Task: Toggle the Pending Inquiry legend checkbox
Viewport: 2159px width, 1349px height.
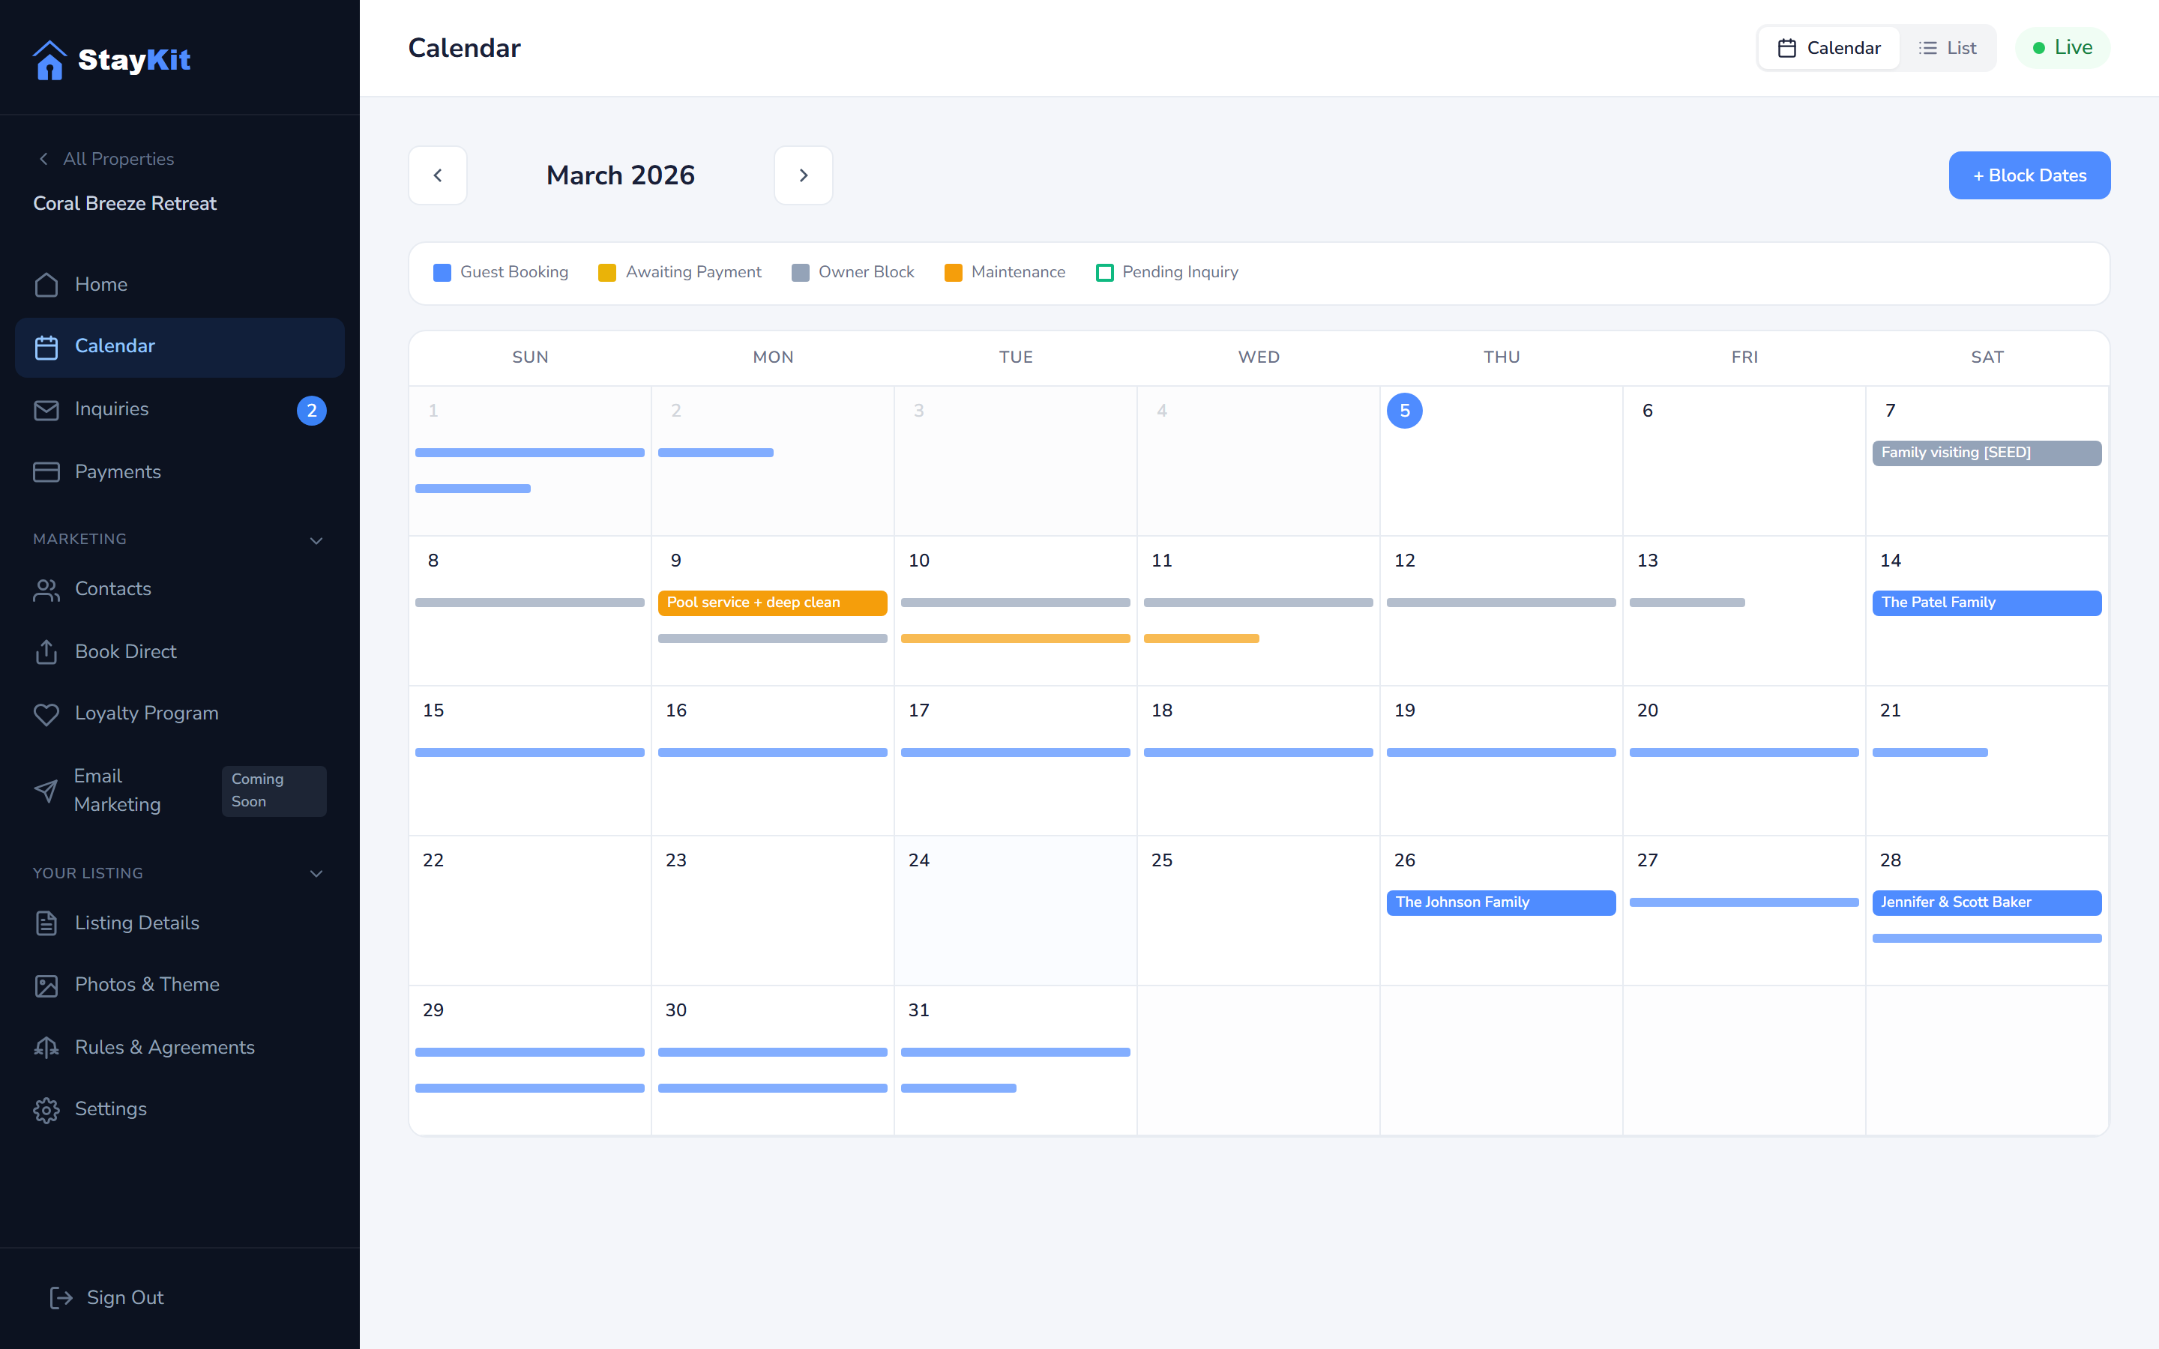Action: click(x=1104, y=272)
